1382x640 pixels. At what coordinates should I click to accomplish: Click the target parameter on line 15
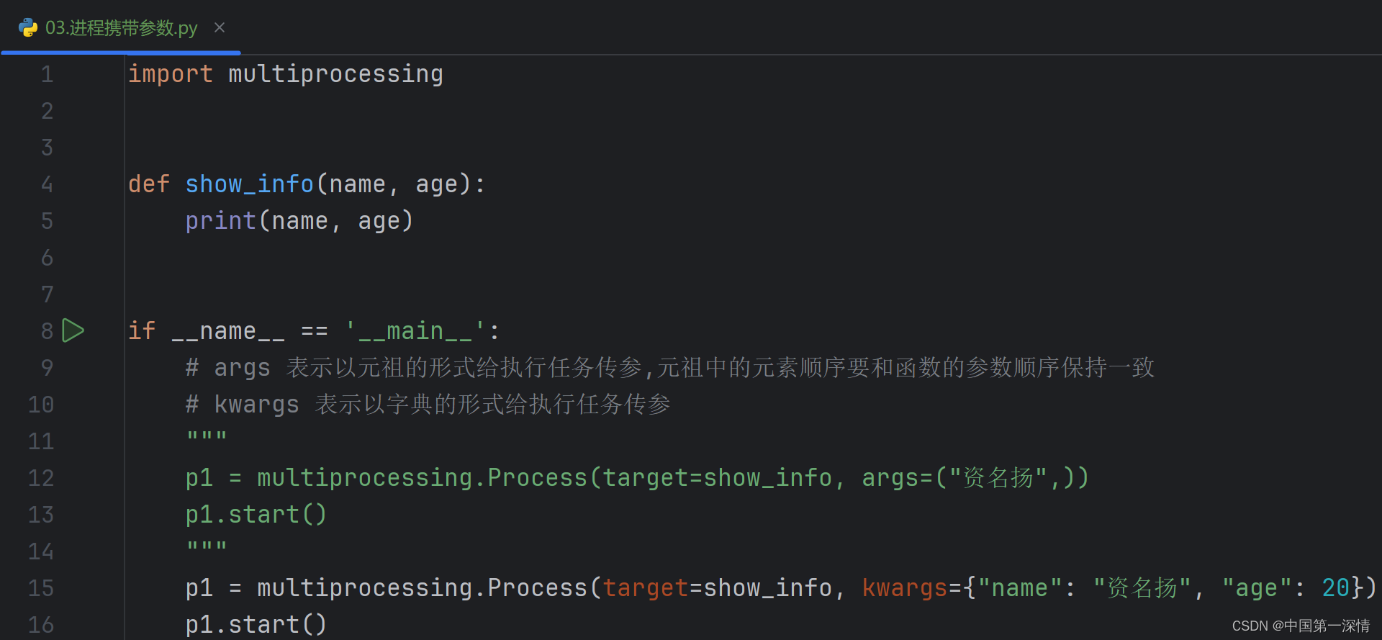click(646, 587)
